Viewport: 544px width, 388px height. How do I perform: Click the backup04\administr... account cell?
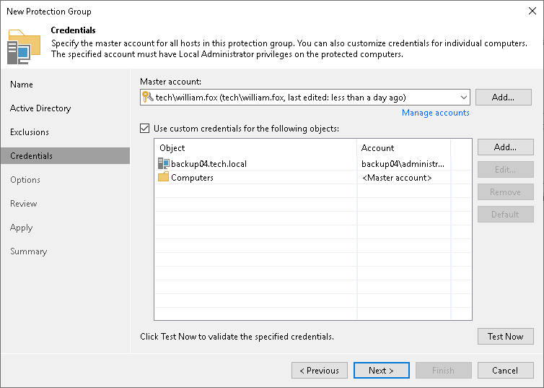point(403,163)
